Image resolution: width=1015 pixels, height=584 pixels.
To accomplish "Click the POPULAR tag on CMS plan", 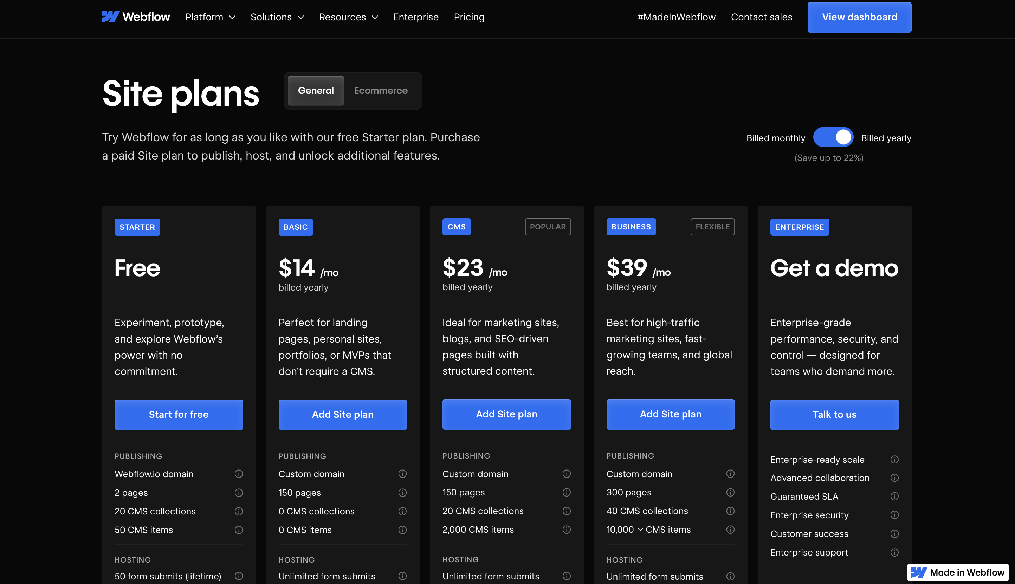I will (548, 227).
